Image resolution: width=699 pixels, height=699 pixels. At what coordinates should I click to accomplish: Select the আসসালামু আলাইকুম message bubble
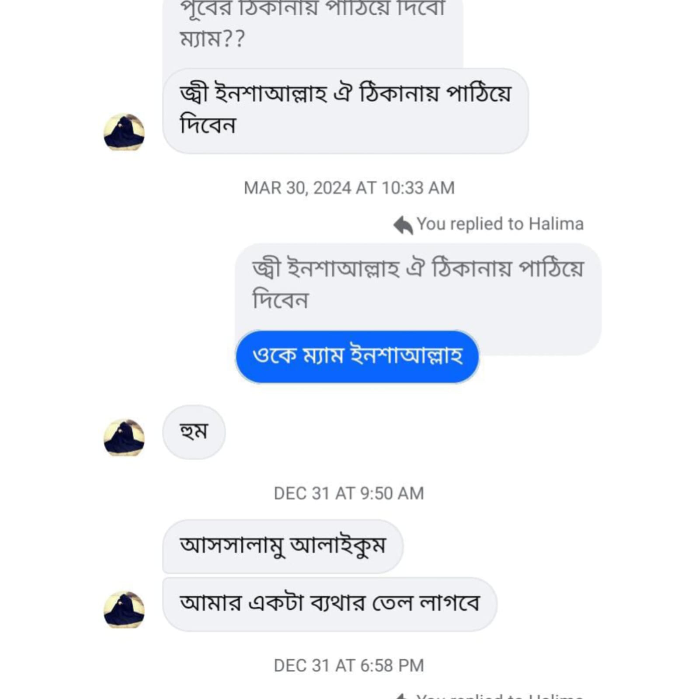tap(282, 546)
